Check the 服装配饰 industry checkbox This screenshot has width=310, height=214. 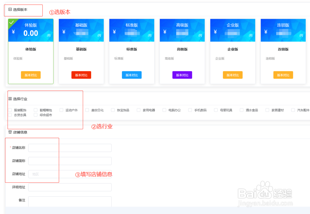click(10, 110)
